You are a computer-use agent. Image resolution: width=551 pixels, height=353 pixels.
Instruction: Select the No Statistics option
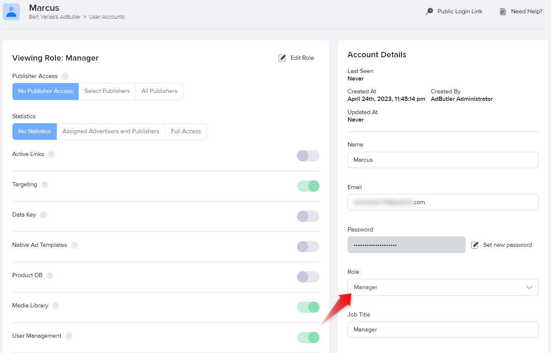[x=34, y=131]
